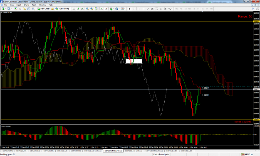The width and height of the screenshot is (260, 156).
Task: Expand the Templates dropdown arrow
Action: (125, 9)
